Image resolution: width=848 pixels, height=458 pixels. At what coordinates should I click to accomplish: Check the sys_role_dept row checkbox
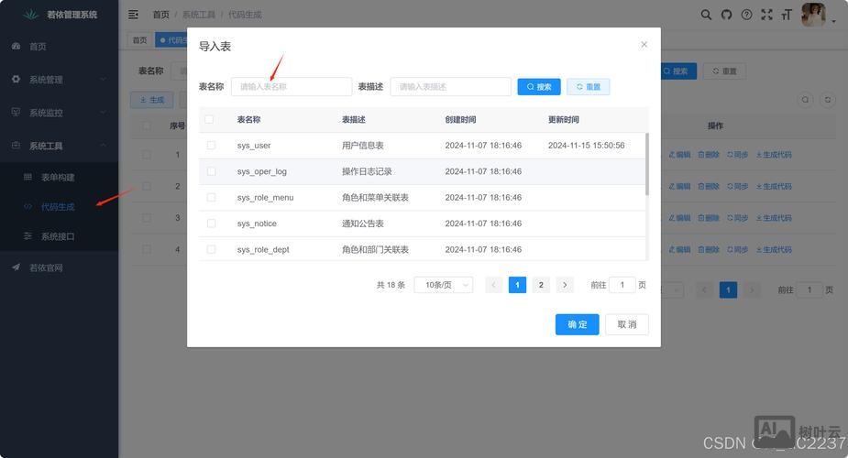click(211, 249)
